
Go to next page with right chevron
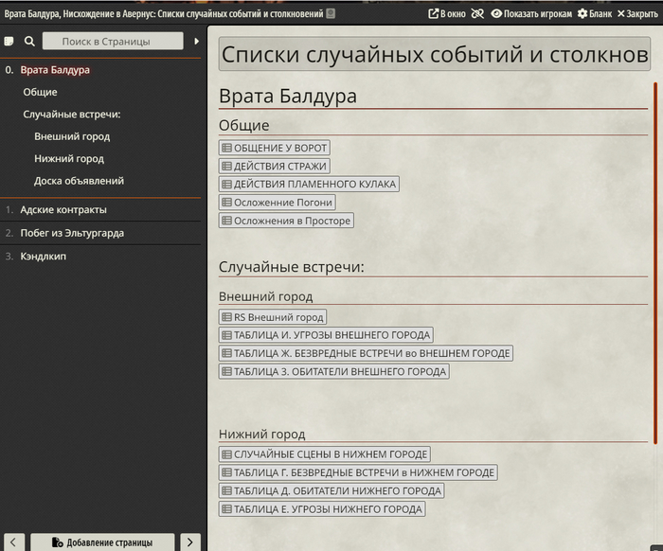tap(189, 542)
